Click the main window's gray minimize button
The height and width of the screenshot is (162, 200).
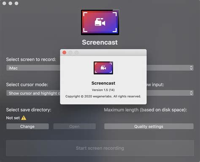pos(11,3)
